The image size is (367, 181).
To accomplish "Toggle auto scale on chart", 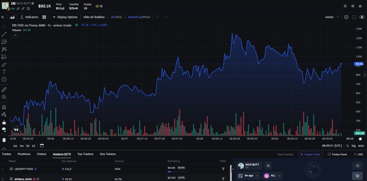I will [x=361, y=146].
